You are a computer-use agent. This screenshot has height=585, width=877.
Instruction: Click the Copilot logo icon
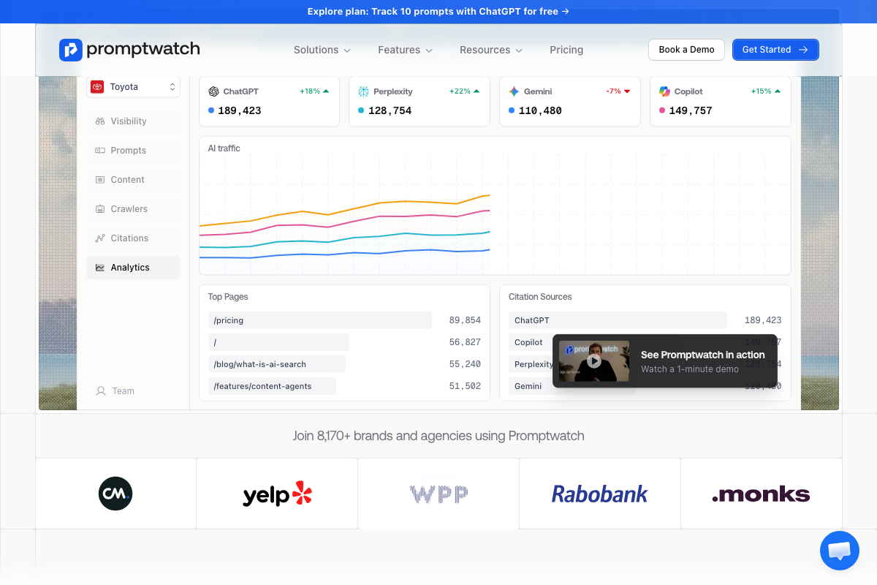point(664,91)
